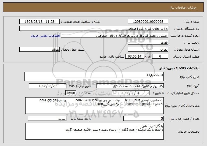207x146 pixels.
Task: Select the price validity date 1398/03/31
Action: point(131,93)
